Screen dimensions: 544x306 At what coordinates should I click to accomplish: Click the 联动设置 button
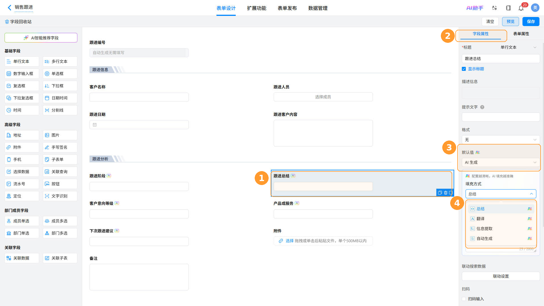[501, 276]
